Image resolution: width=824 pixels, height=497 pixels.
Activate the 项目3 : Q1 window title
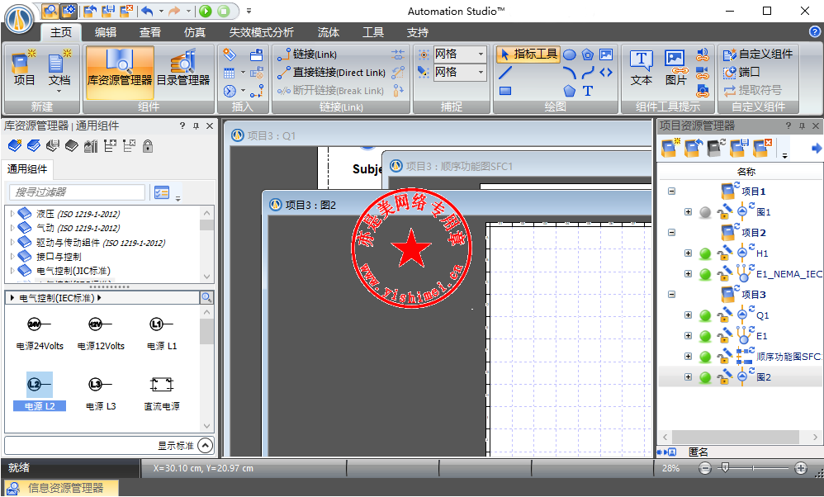[271, 135]
